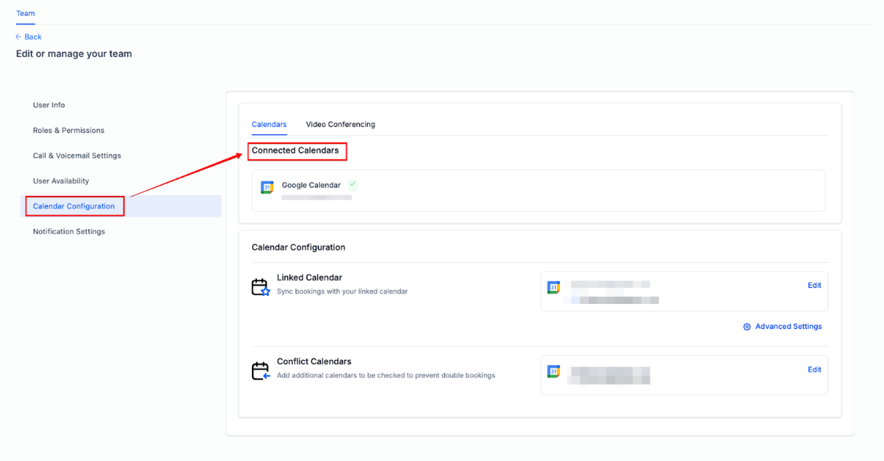Open Call & Voicemail Settings
Image resolution: width=884 pixels, height=461 pixels.
(77, 156)
